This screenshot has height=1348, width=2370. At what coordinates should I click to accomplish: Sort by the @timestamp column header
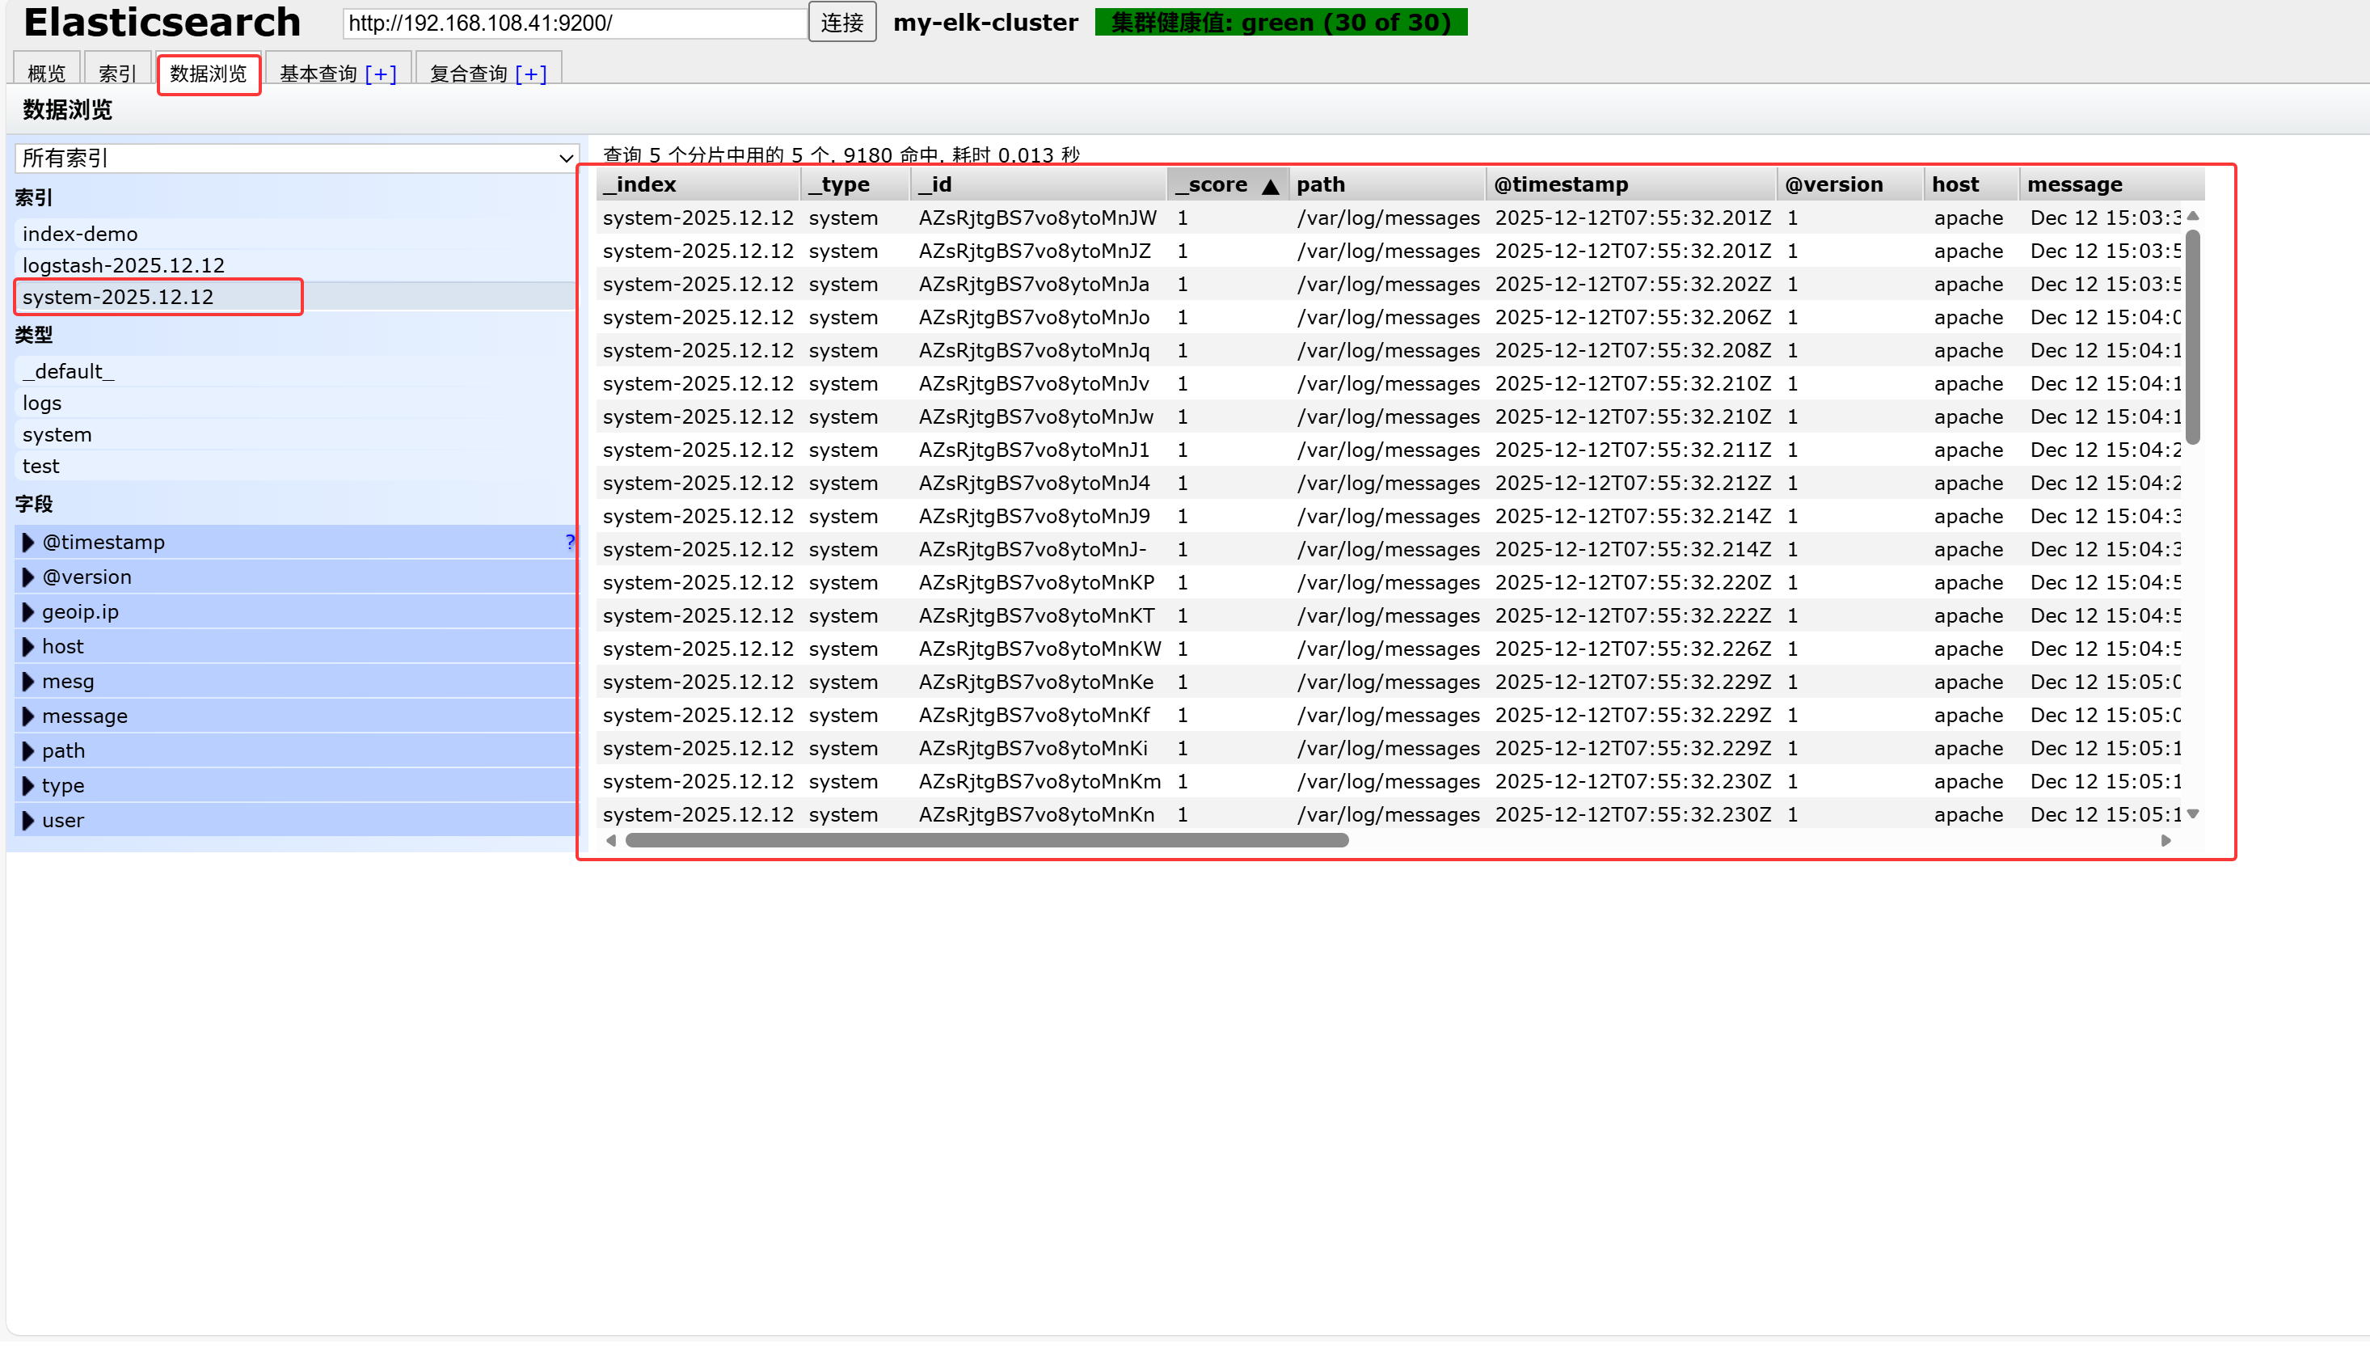coord(1631,184)
